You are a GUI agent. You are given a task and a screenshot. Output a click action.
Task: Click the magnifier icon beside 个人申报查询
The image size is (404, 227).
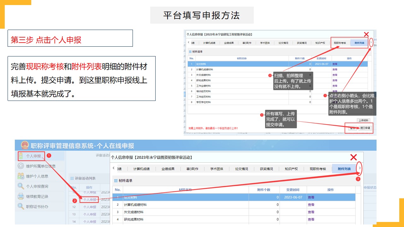pos(21,186)
